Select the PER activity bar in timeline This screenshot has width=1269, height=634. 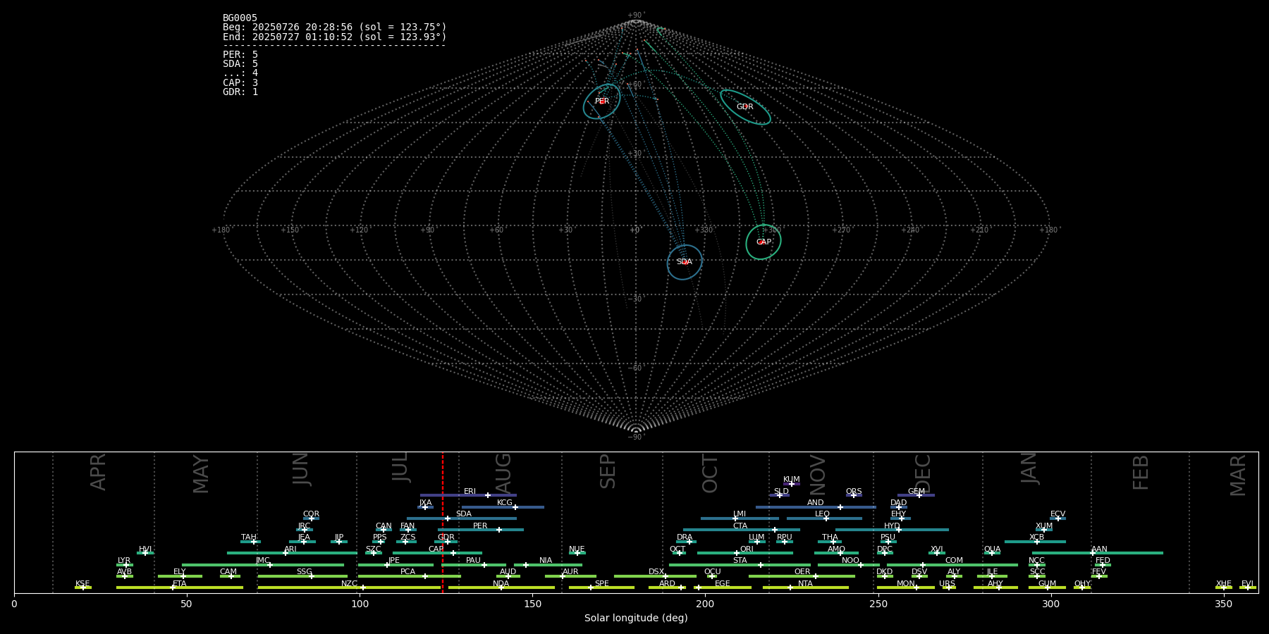point(480,530)
